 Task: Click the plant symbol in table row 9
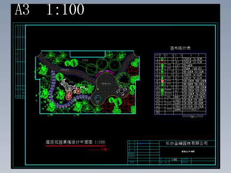pyautogui.click(x=162, y=84)
